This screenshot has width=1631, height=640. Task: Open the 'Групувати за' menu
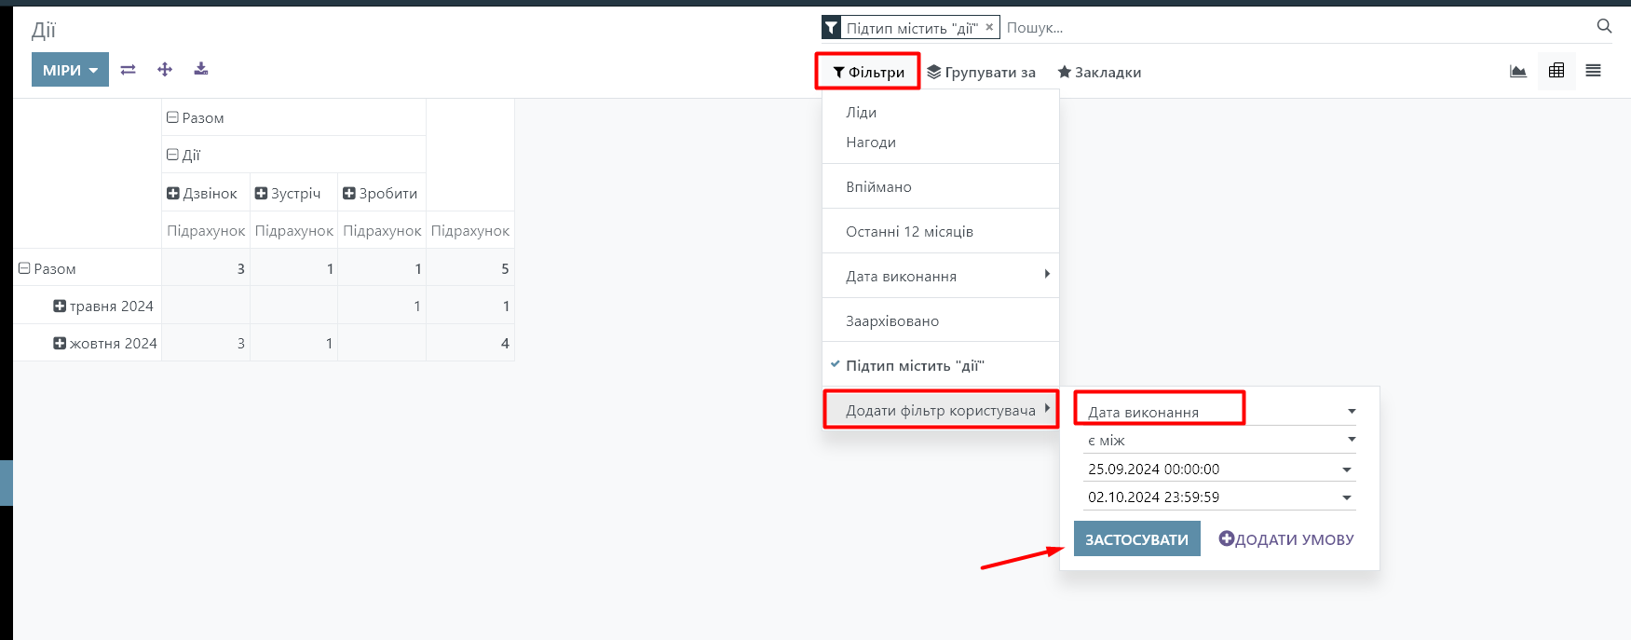[x=982, y=72]
